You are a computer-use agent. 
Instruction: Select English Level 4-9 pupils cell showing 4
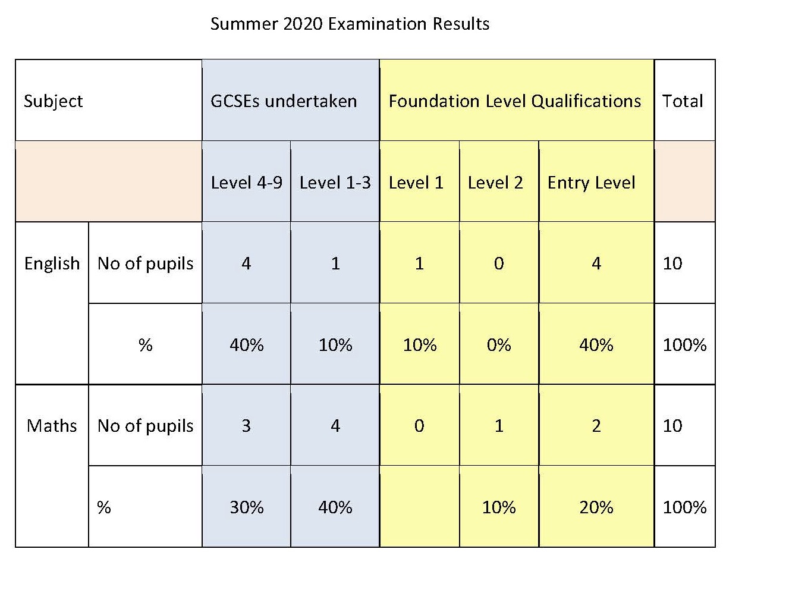tap(246, 263)
